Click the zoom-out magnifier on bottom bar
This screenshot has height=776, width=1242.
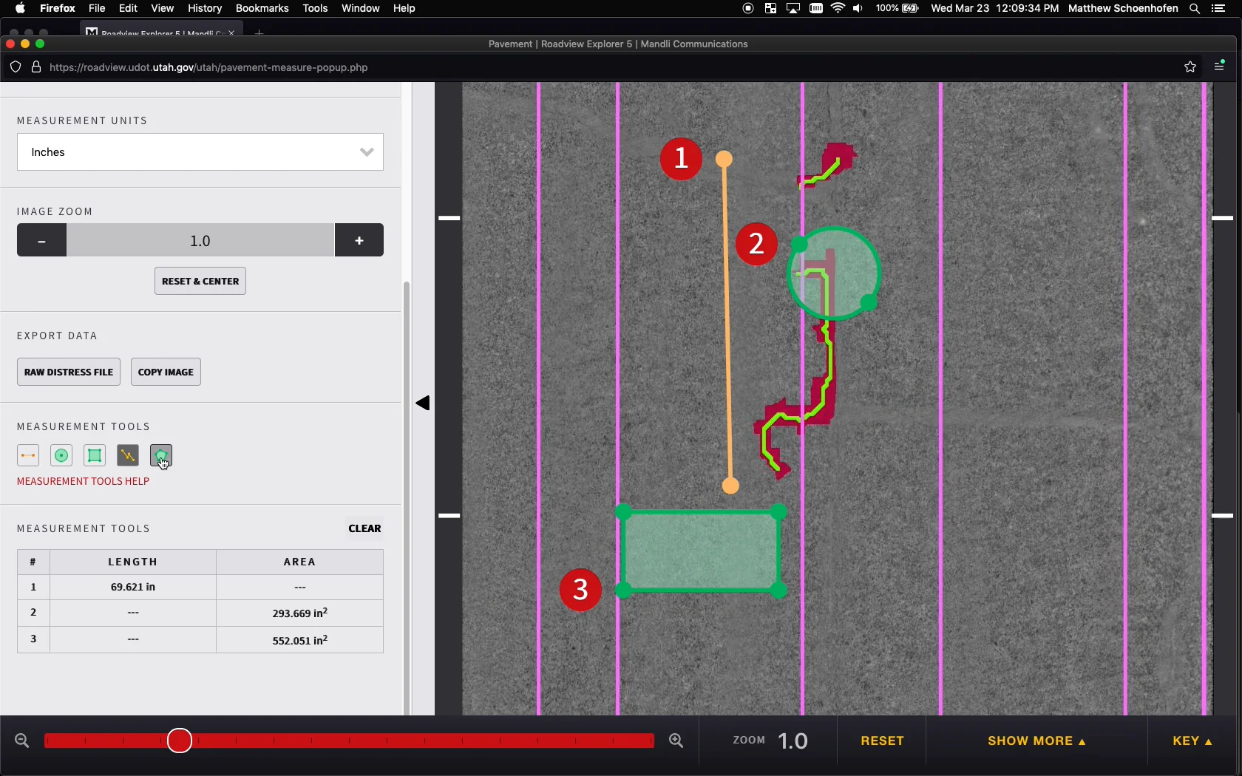tap(21, 741)
